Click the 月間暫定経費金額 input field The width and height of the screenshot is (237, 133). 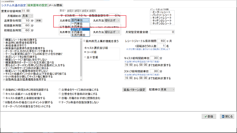(x=162, y=32)
